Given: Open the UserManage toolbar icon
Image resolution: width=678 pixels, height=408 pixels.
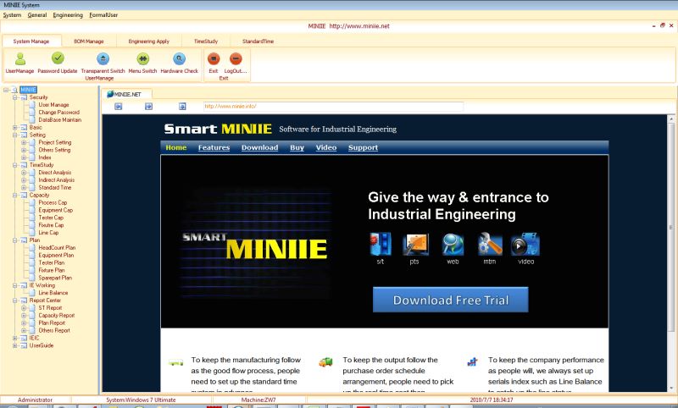Looking at the screenshot, I should coord(19,58).
